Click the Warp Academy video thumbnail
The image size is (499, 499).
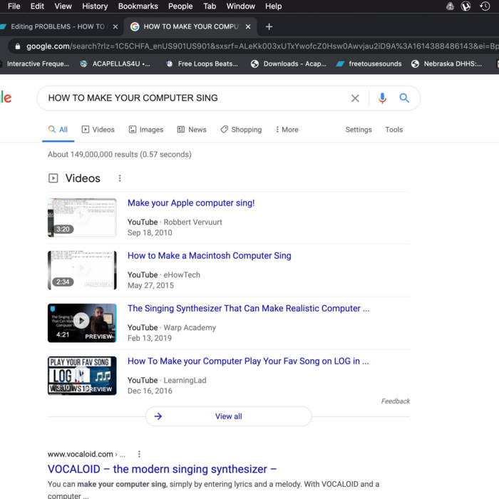click(x=82, y=323)
